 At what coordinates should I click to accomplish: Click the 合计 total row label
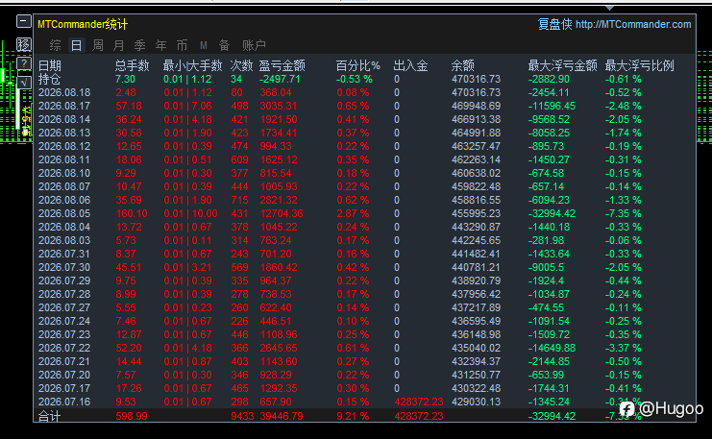click(50, 416)
